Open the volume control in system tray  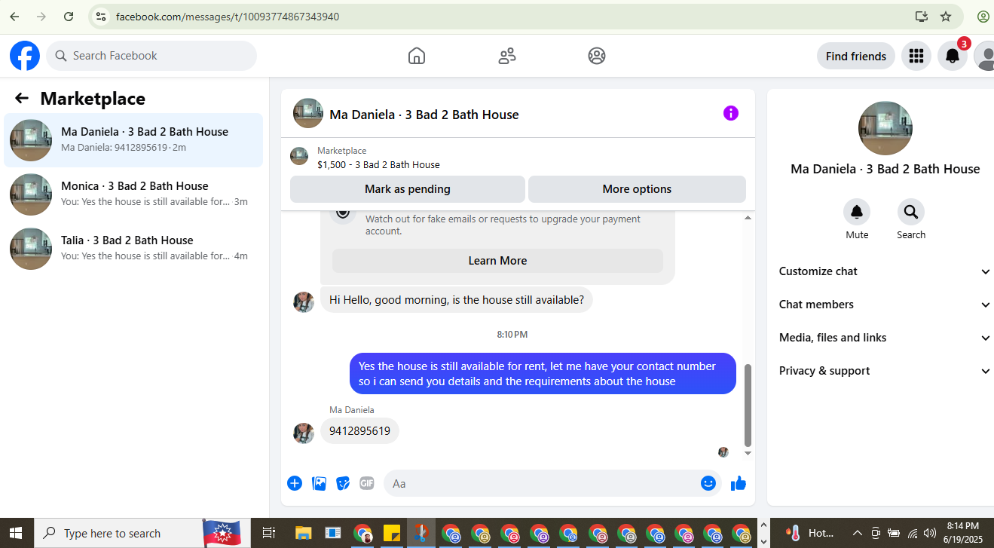929,533
